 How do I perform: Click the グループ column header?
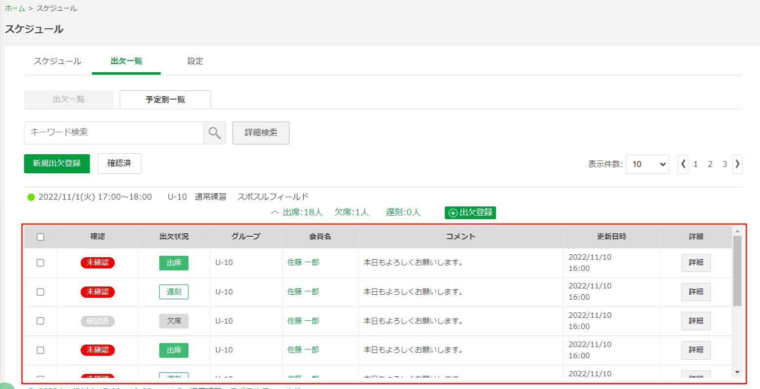click(246, 237)
